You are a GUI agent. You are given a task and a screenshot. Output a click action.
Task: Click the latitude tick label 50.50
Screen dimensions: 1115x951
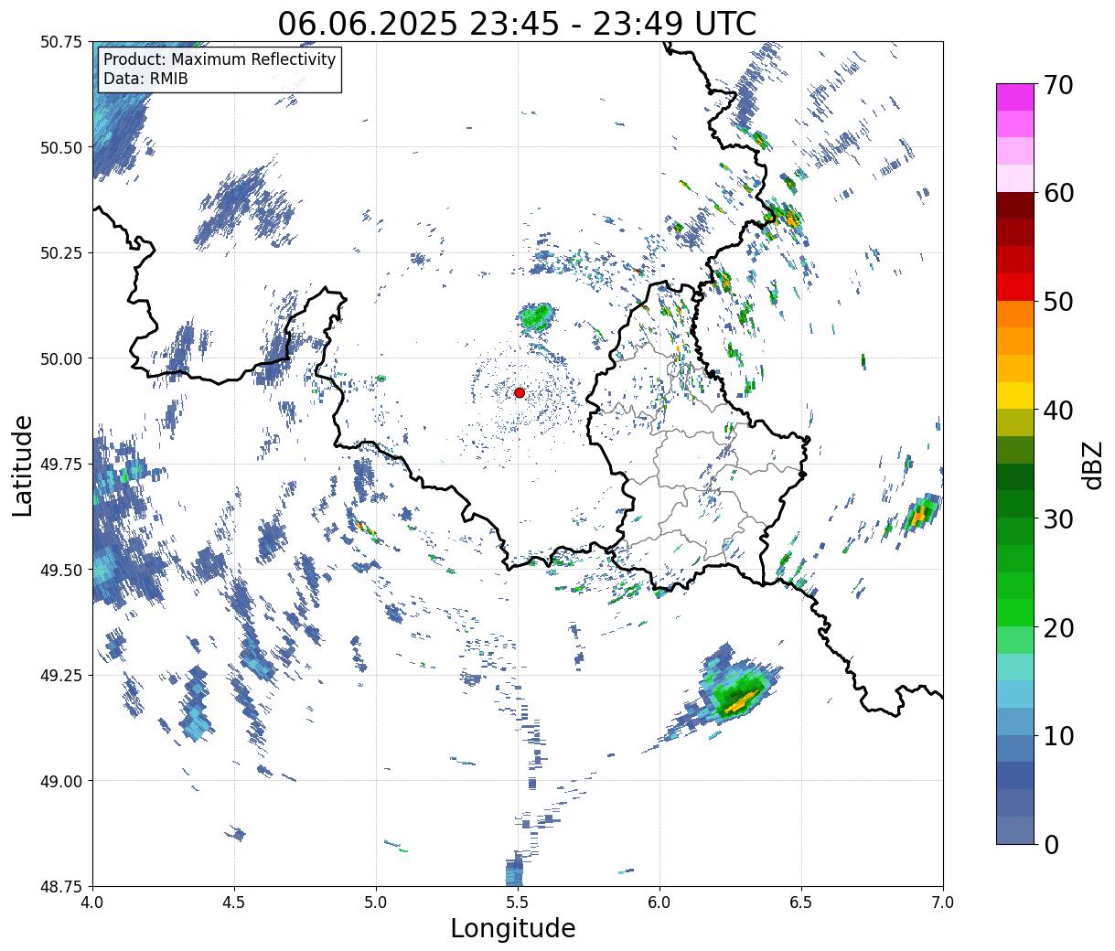coord(61,147)
